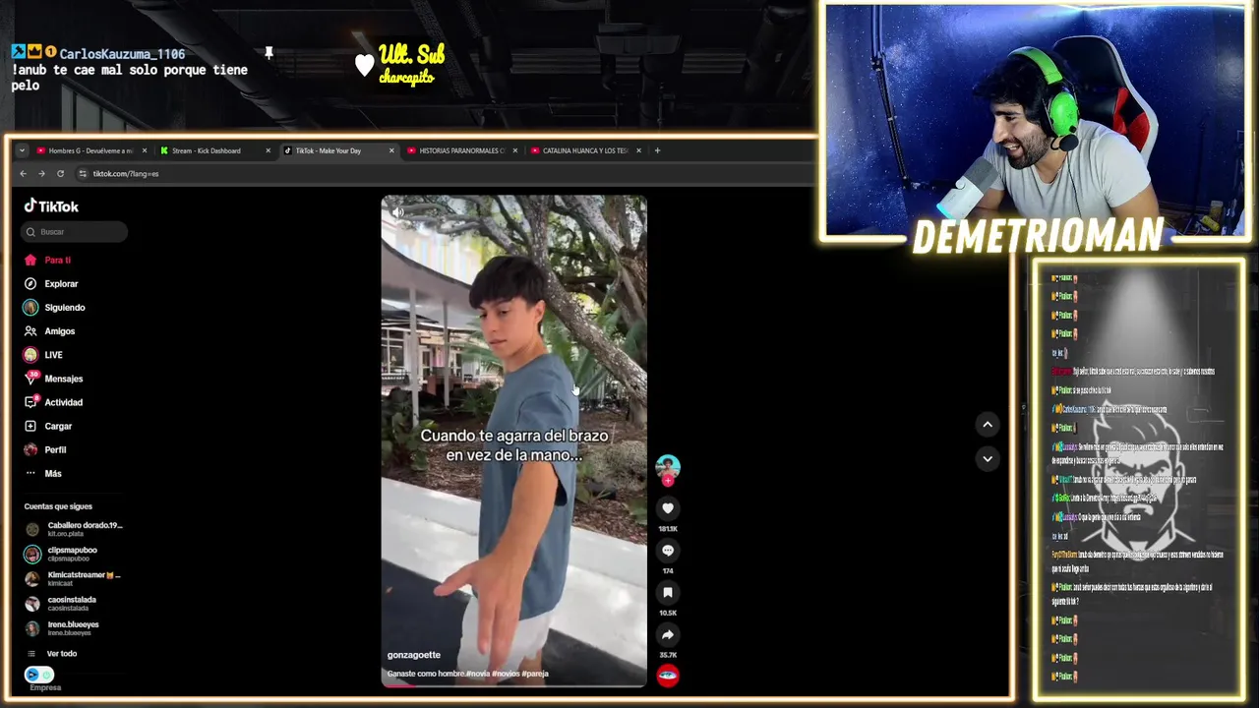
Task: Click the TikTok logo
Action: coord(51,206)
